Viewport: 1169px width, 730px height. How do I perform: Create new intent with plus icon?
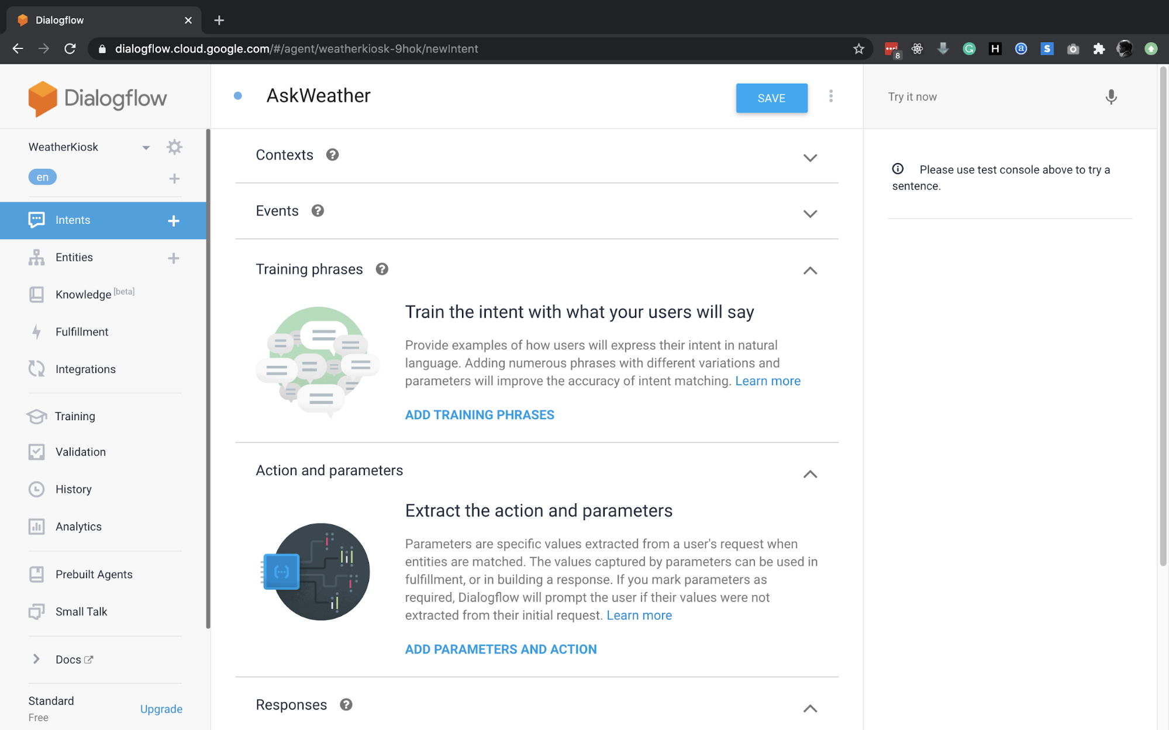(x=174, y=220)
